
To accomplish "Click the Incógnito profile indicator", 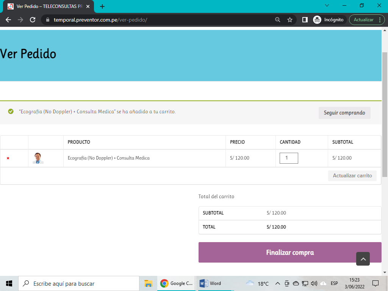I will coord(329,20).
